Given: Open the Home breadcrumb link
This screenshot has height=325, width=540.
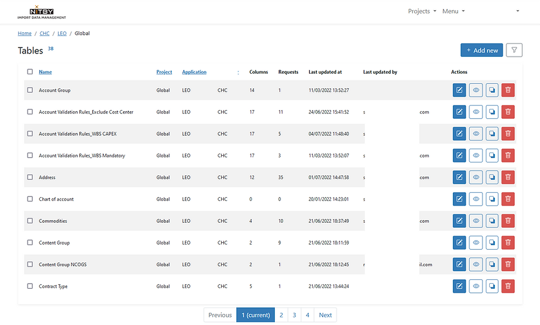Looking at the screenshot, I should [25, 34].
